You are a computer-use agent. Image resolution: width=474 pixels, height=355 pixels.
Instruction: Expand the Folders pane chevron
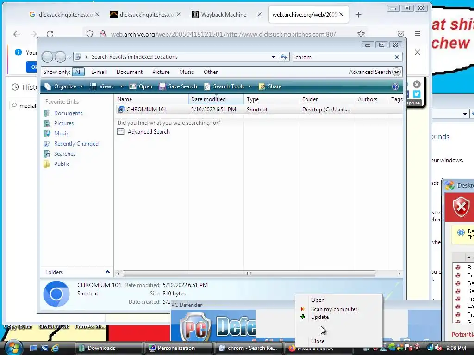pyautogui.click(x=107, y=272)
